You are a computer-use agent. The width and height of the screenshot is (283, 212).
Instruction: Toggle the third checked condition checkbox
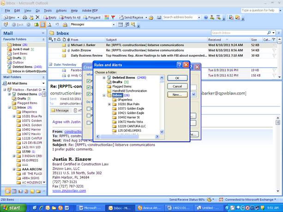point(89,94)
